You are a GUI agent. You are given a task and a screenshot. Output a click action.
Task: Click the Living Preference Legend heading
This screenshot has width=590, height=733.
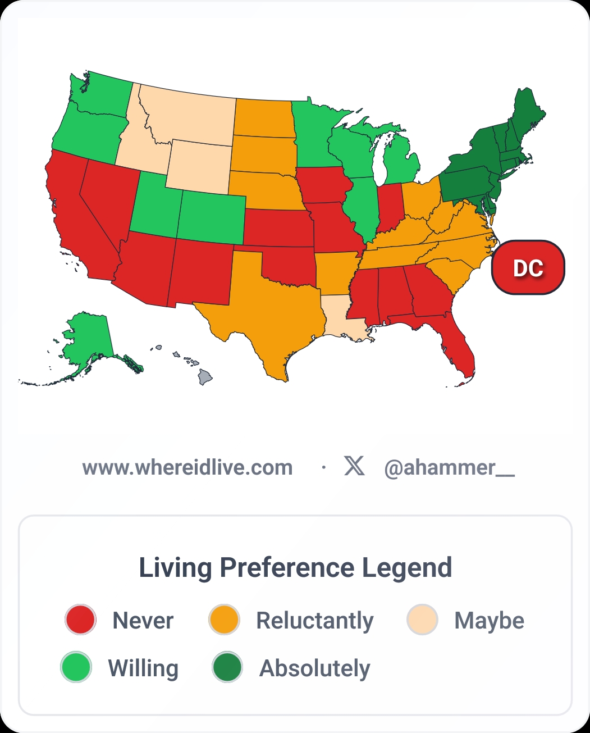pos(295,567)
